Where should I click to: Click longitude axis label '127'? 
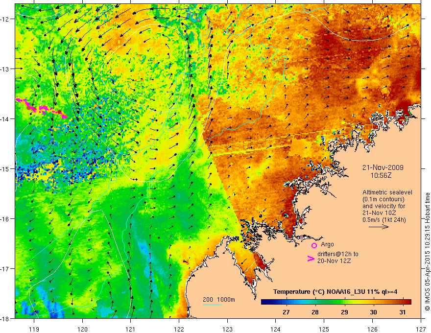click(421, 329)
